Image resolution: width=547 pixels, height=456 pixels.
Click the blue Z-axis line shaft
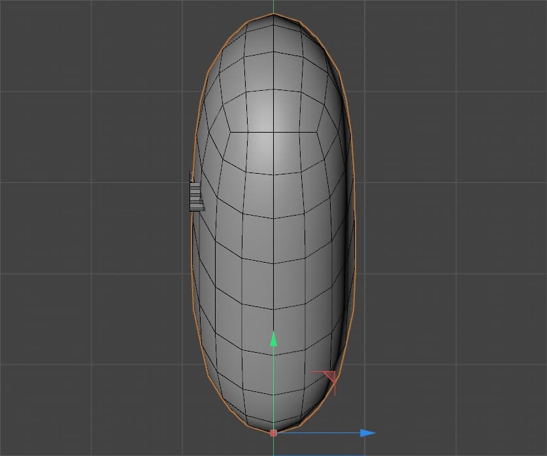point(320,432)
